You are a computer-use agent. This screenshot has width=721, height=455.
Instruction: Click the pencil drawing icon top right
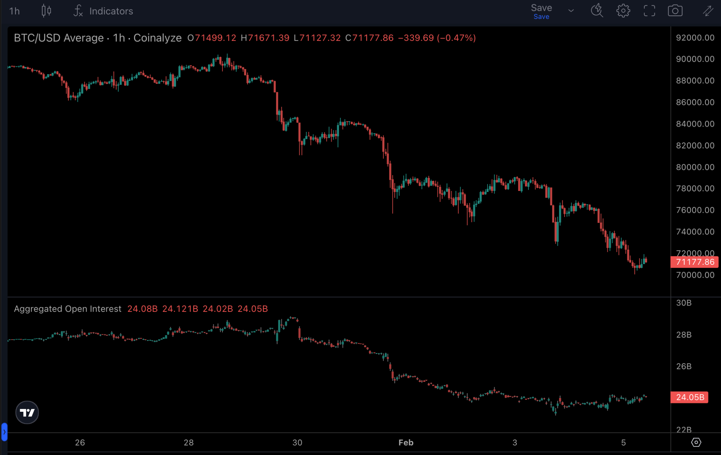708,11
